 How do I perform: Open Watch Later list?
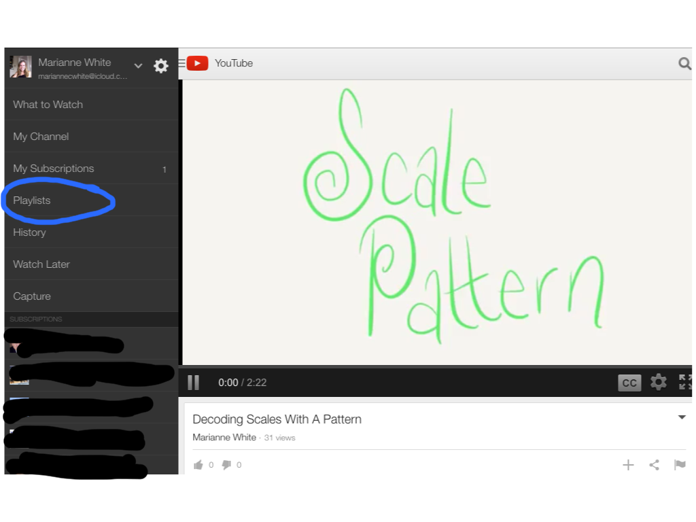(92, 264)
